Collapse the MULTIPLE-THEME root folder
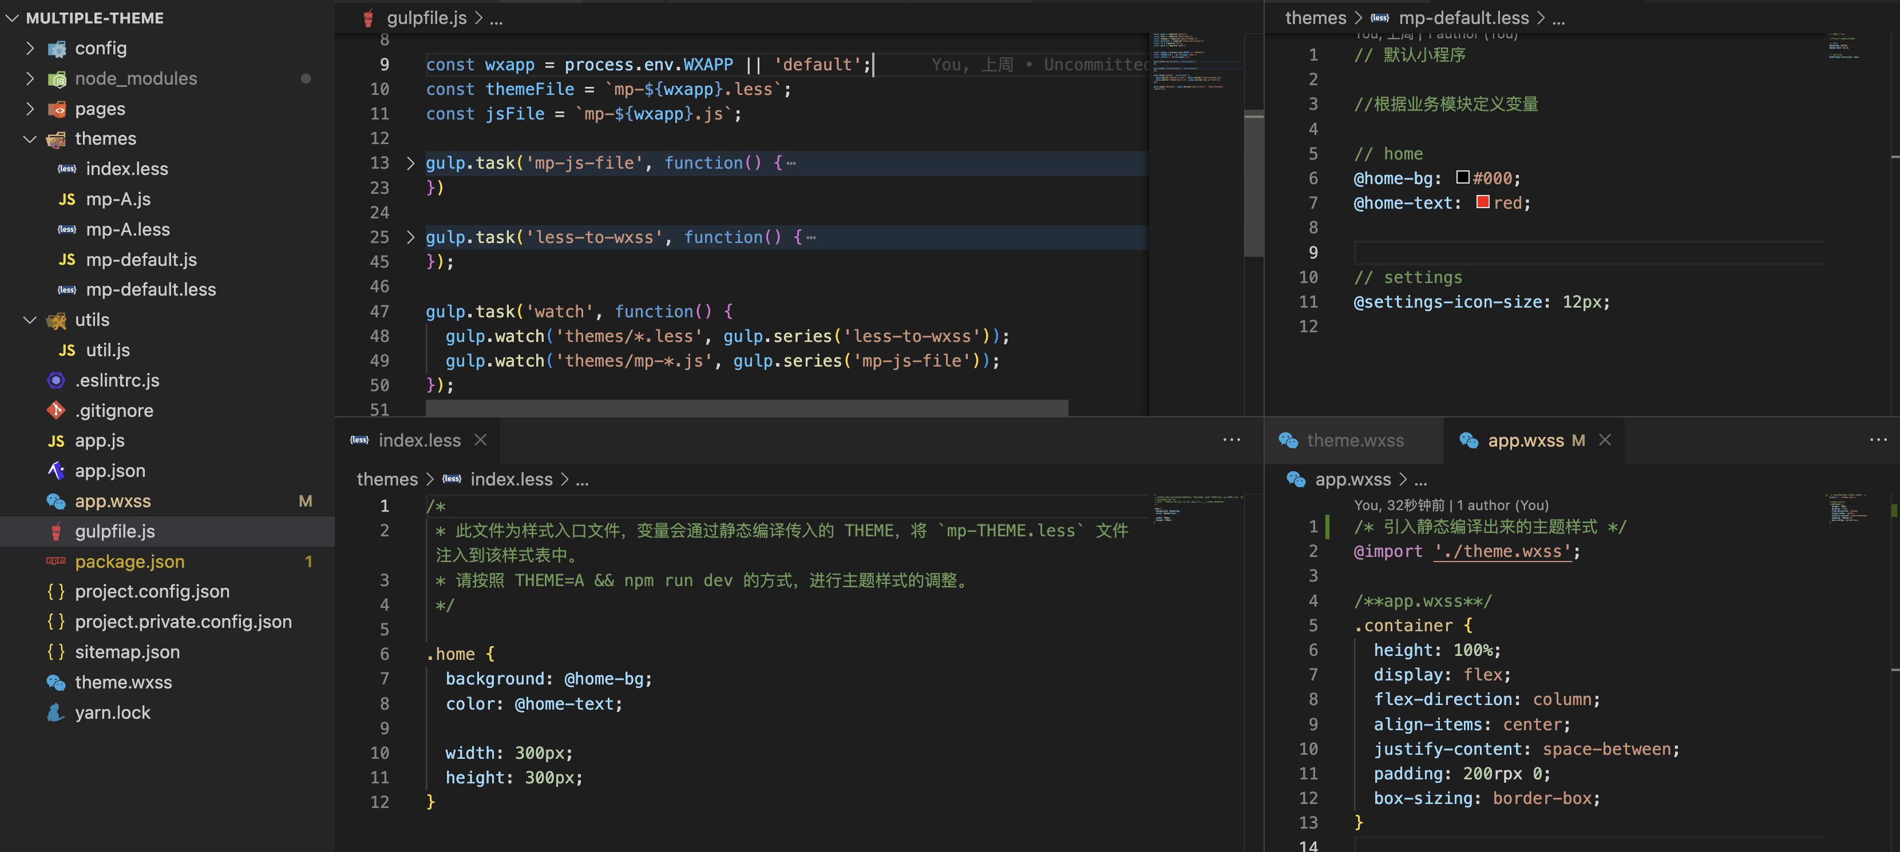 click(12, 18)
